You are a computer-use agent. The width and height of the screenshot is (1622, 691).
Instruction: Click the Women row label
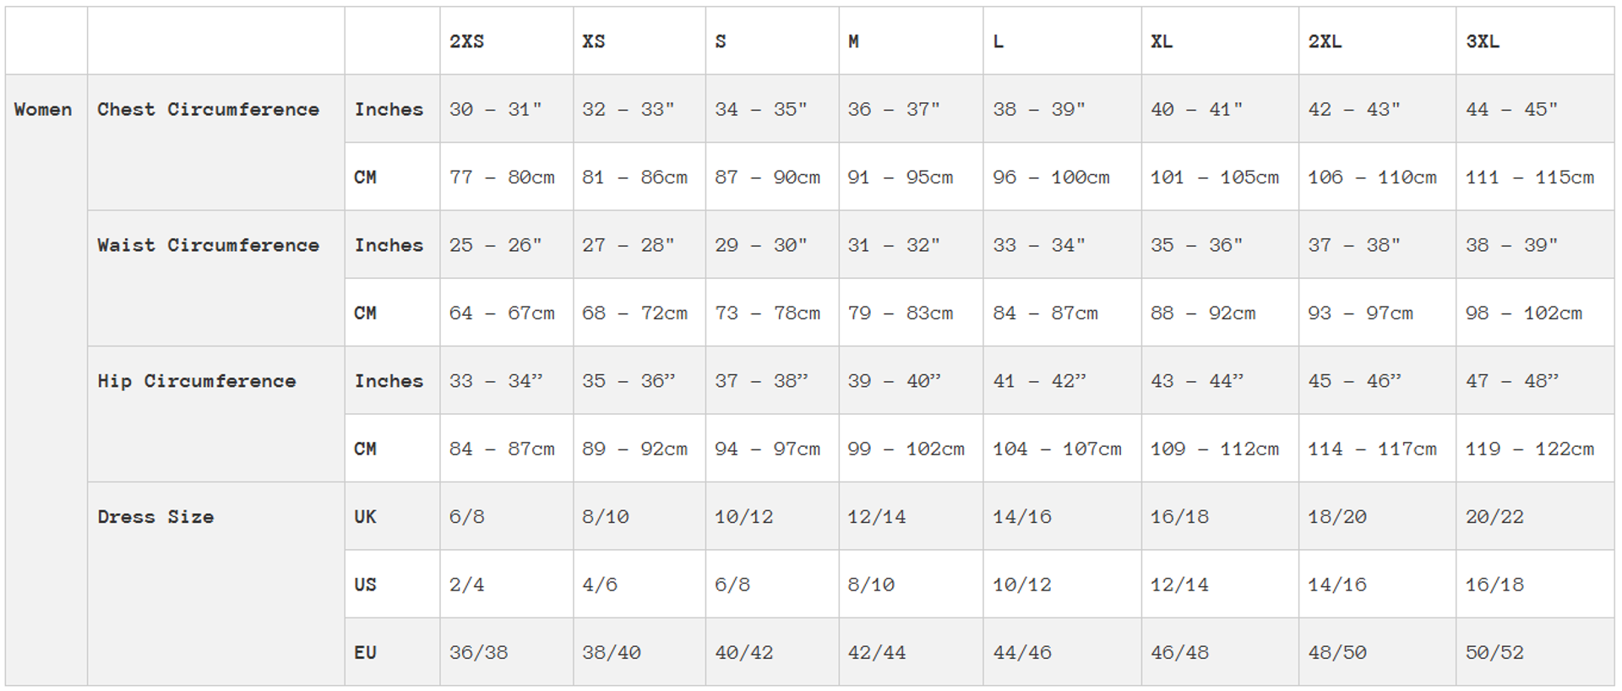tap(43, 110)
